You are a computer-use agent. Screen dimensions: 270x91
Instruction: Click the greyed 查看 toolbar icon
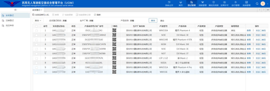(53, 15)
